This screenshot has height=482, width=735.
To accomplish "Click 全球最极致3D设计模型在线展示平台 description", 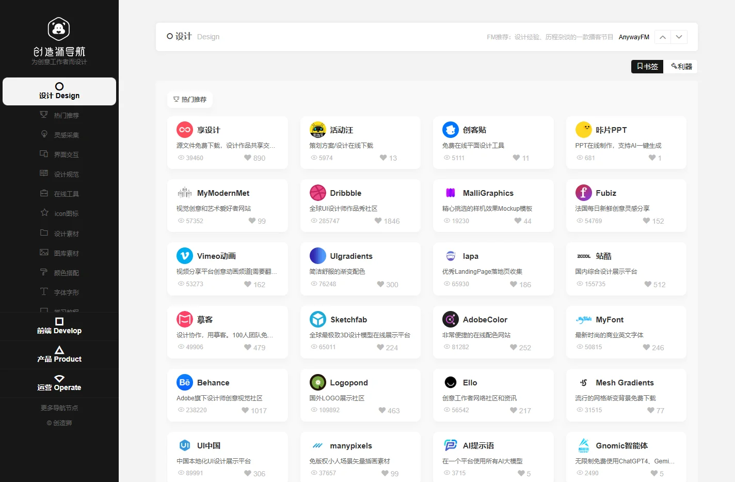I will (360, 335).
